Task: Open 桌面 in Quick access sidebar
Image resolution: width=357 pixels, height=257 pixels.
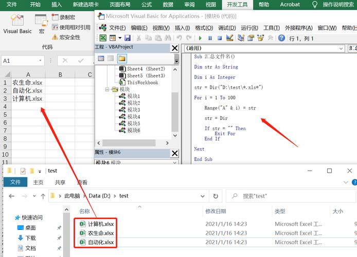Action: tap(27, 228)
